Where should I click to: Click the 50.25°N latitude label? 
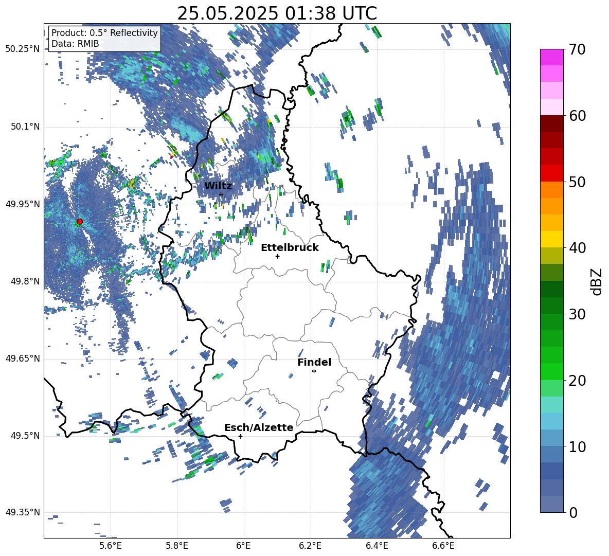[x=23, y=49]
